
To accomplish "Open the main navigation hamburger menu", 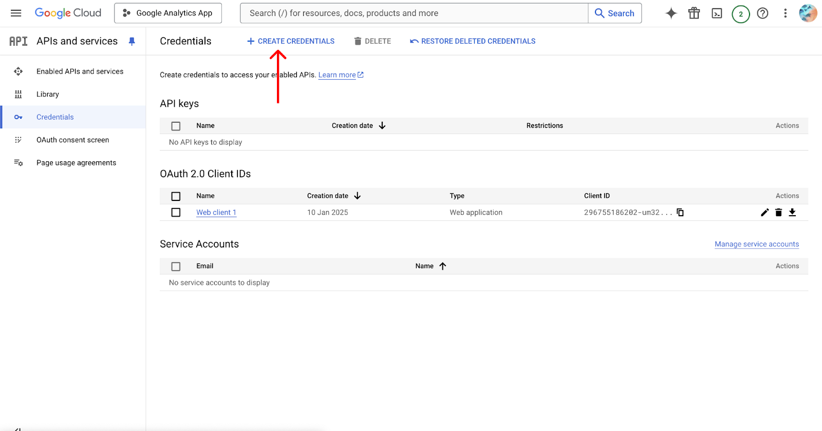I will (x=16, y=13).
